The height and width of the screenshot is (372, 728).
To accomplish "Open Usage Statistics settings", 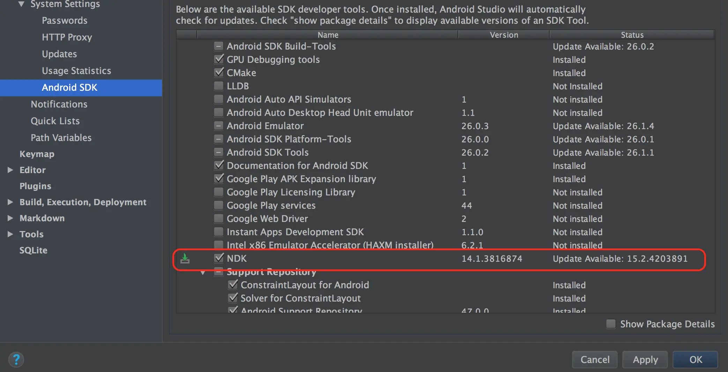I will [76, 71].
